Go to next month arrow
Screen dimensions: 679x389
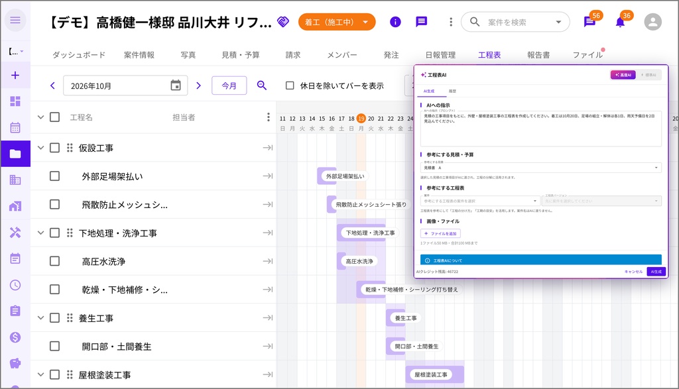tap(198, 85)
